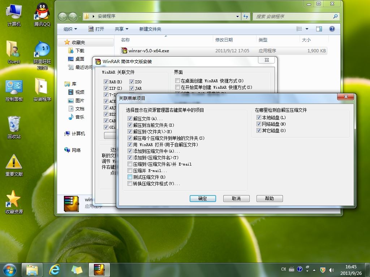Click 打开 in the Explorer toolbar
370x277 pixels.
point(96,29)
